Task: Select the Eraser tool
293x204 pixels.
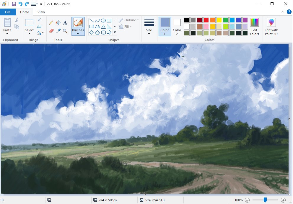Action: [51, 31]
